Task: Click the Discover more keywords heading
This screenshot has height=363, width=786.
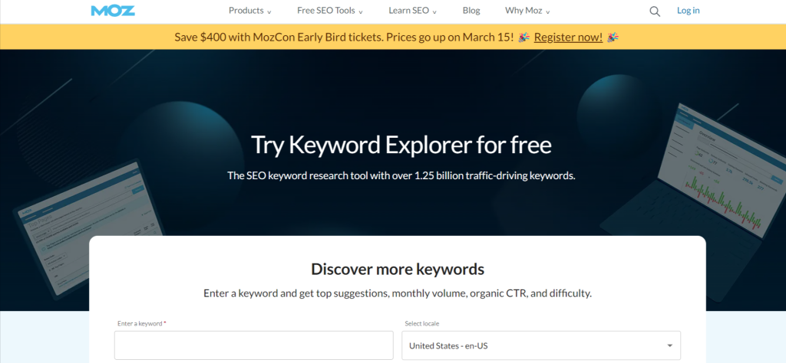Action: (x=398, y=269)
